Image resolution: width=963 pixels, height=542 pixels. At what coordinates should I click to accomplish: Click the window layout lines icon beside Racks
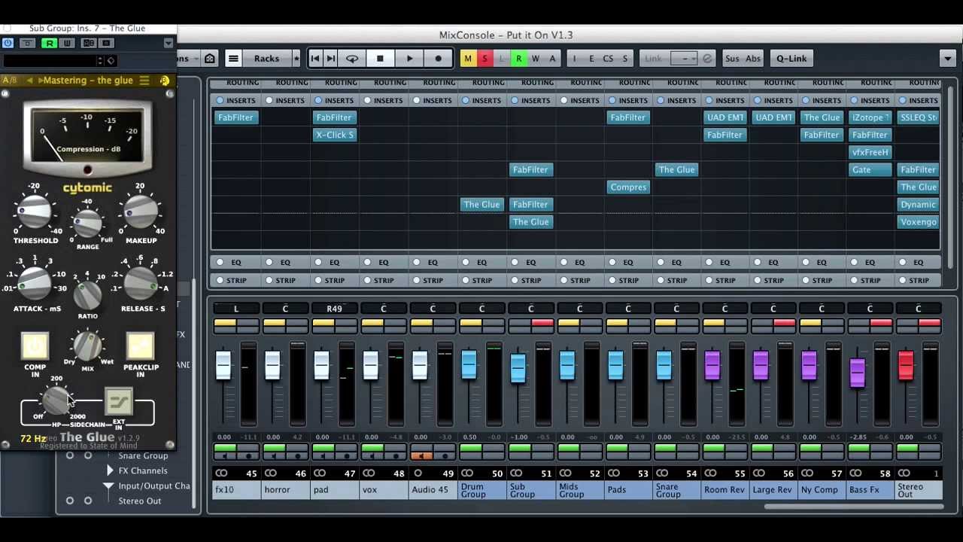233,59
